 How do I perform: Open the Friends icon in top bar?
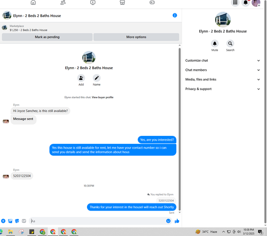(x=63, y=2)
